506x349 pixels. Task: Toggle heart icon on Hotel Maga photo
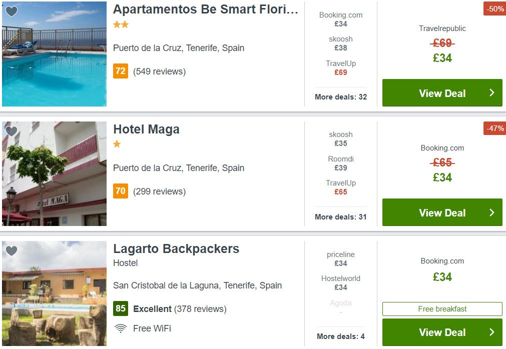tap(12, 131)
